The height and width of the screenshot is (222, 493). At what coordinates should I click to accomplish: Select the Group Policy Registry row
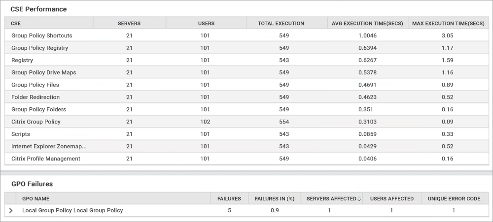pyautogui.click(x=40, y=48)
